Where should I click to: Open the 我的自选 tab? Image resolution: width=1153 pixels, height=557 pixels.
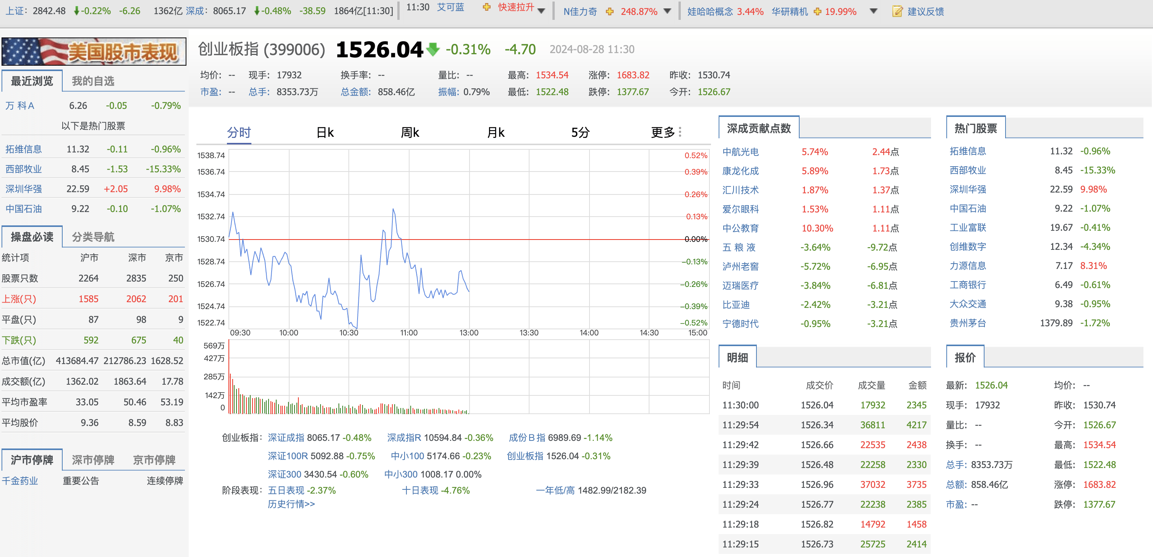pyautogui.click(x=93, y=81)
